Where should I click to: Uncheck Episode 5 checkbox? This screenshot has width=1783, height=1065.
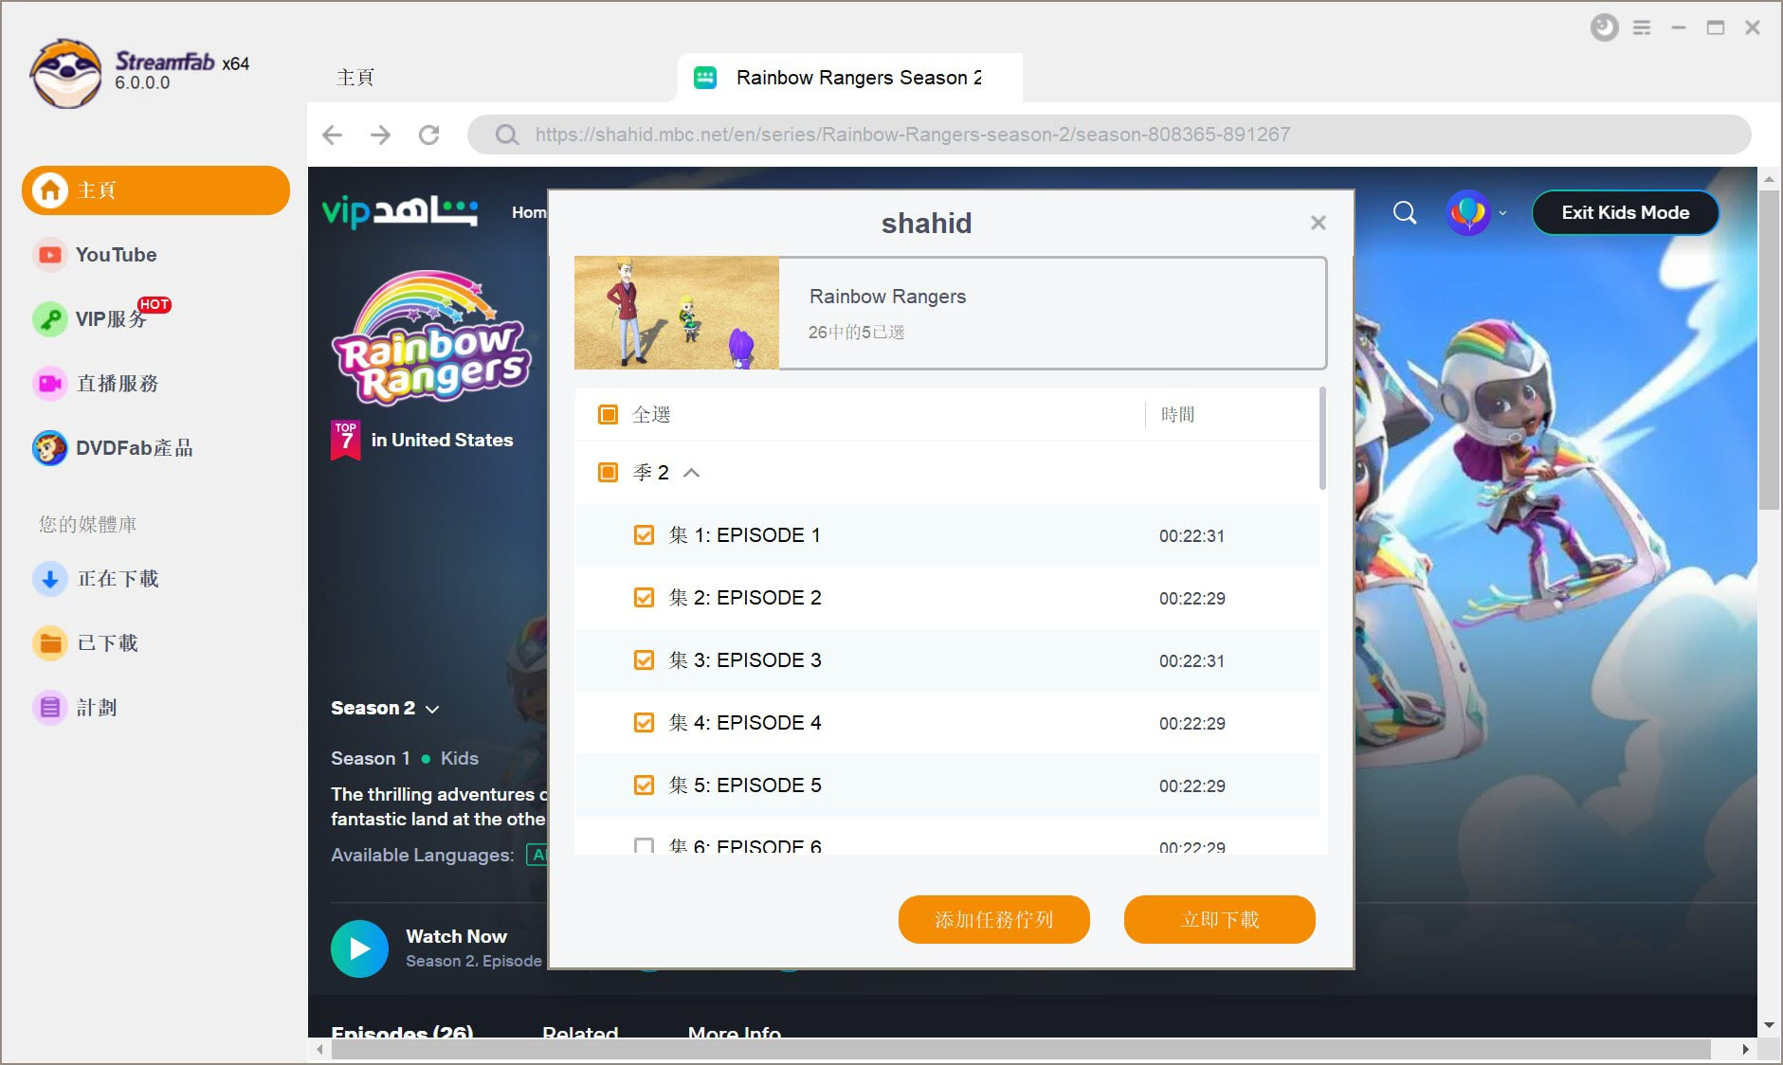tap(644, 785)
